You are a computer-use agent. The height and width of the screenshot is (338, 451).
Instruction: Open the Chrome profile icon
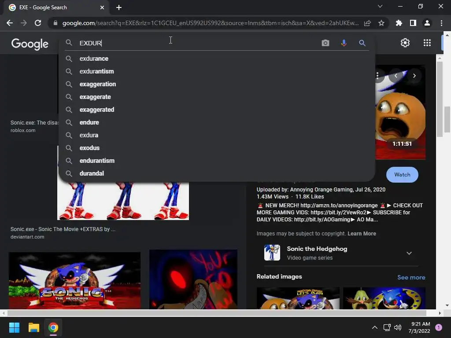pos(427,23)
